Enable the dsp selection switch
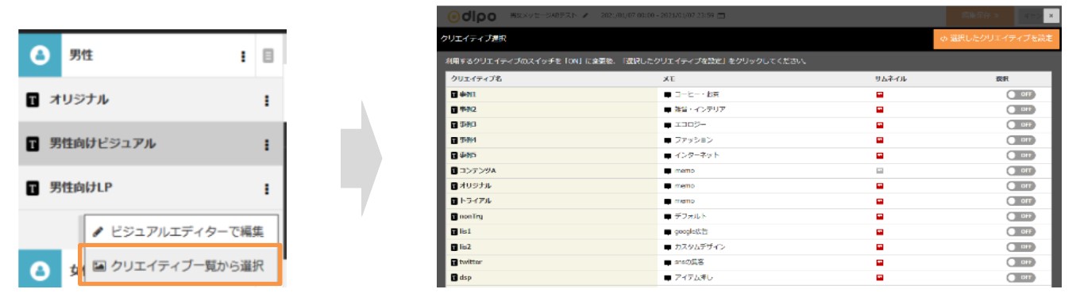The height and width of the screenshot is (293, 1080). (x=1020, y=277)
